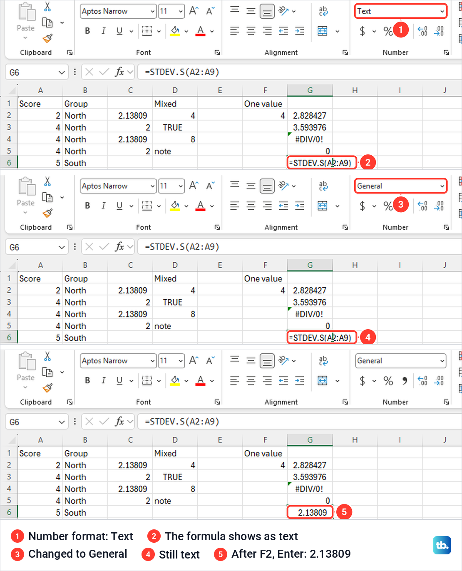462x571 pixels.
Task: Apply yellow Fill Color in the bottom ribbon
Action: (x=175, y=380)
